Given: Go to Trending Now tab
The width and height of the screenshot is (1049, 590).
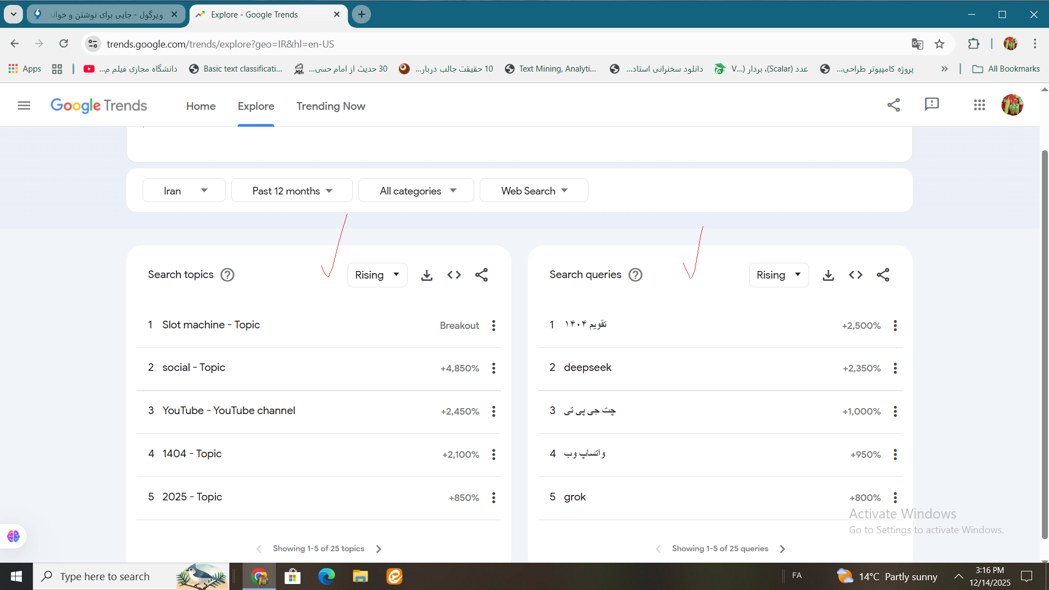Looking at the screenshot, I should point(331,107).
